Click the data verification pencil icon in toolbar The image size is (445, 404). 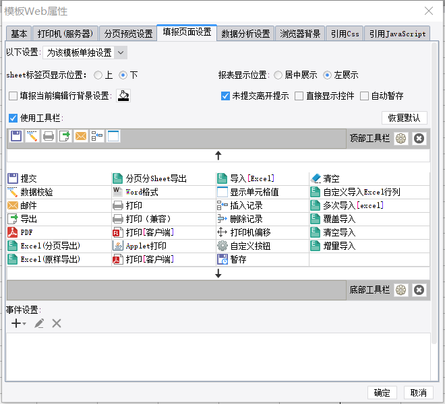click(32, 136)
